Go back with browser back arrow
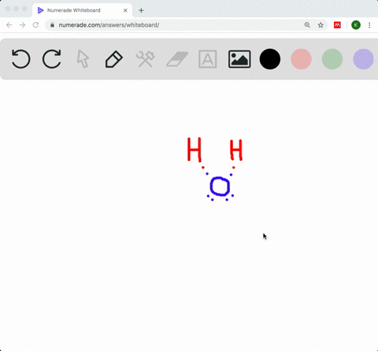The width and height of the screenshot is (378, 351). (x=9, y=25)
